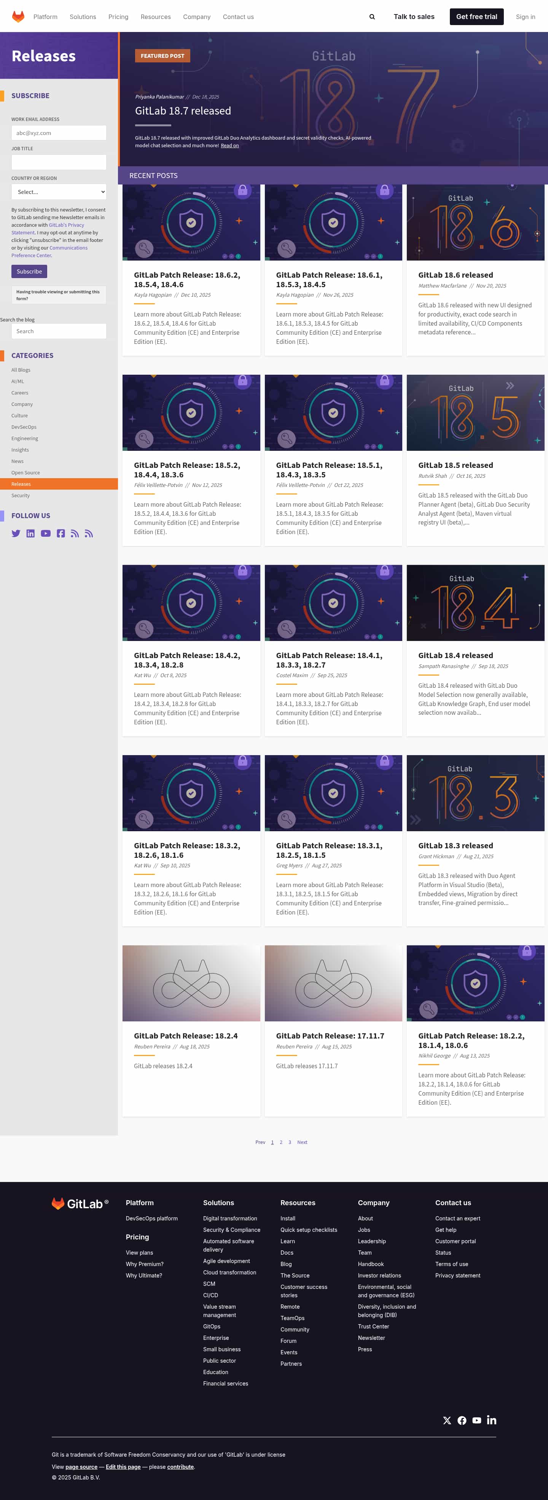Open the footer LinkedIn icon
Image resolution: width=548 pixels, height=1500 pixels.
pos(492,1420)
